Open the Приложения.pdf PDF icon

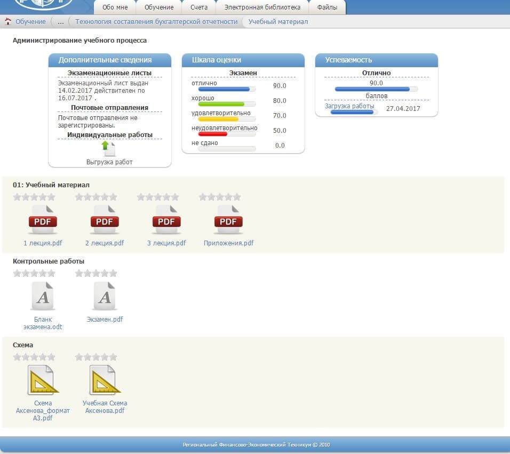[x=228, y=220]
